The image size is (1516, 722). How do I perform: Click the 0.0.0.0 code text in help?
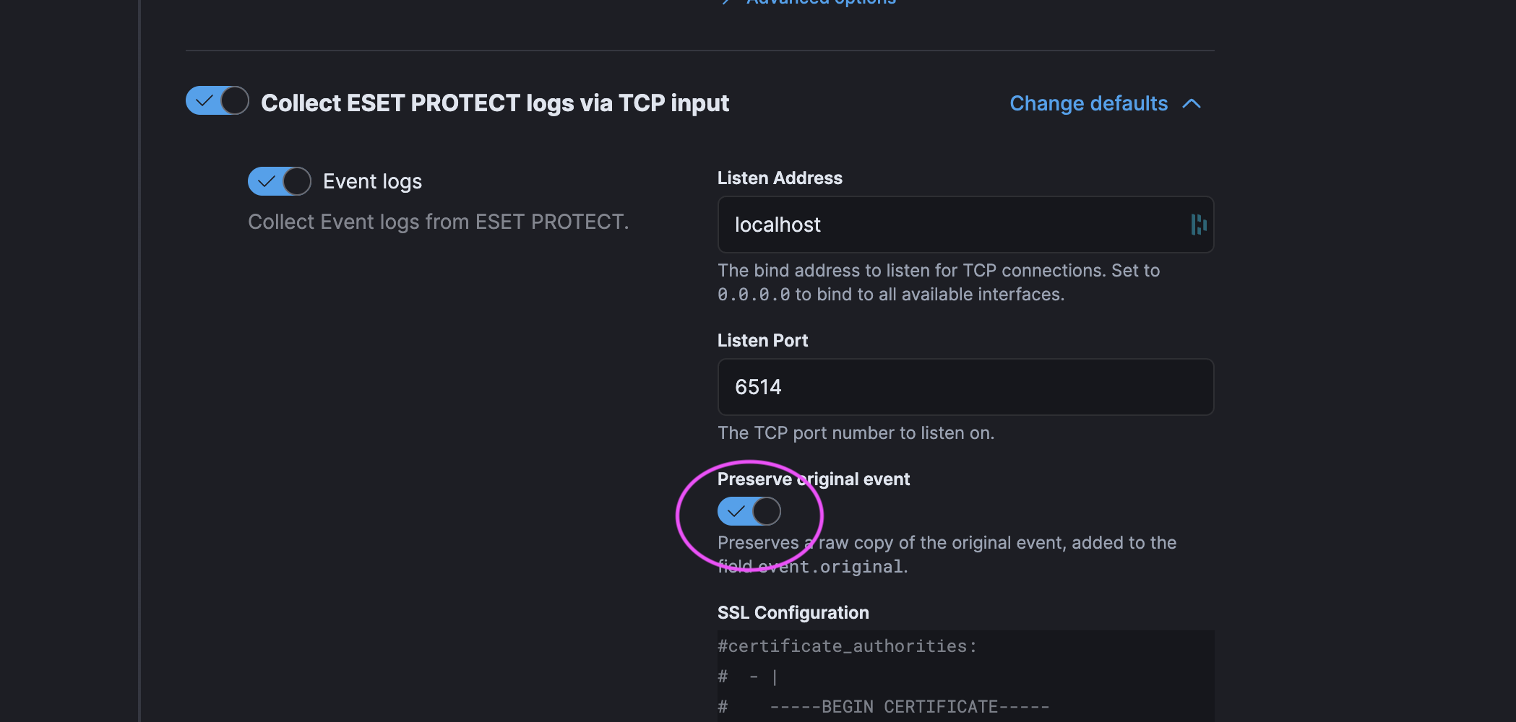[753, 295]
